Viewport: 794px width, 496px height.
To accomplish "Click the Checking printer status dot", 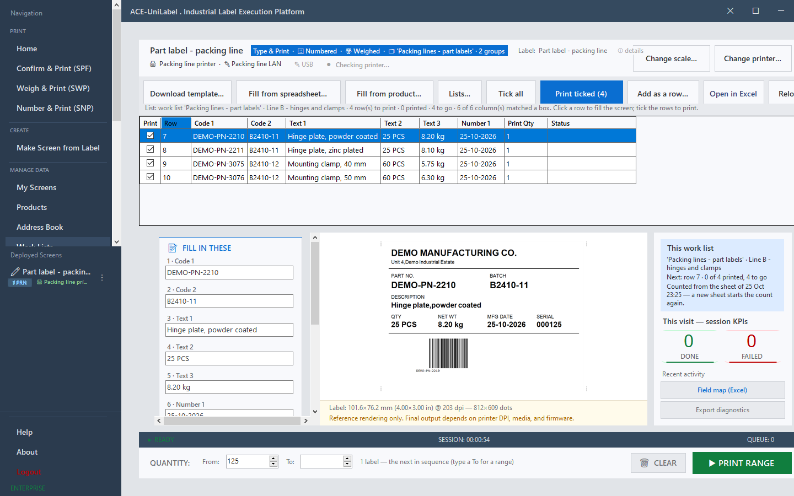I will pos(329,64).
